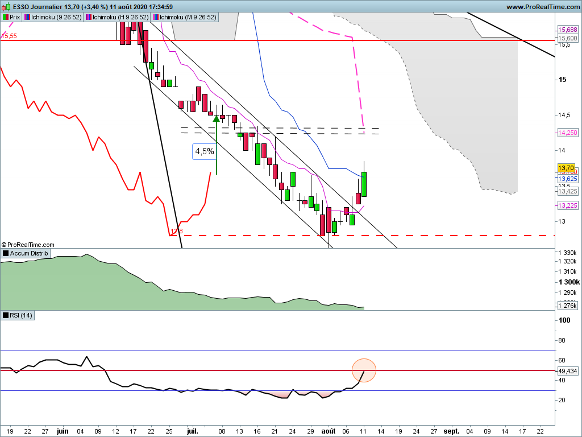Screen dimensions: 582x437
Task: Click the yellow 13,70 current price tag
Action: pyautogui.click(x=566, y=168)
